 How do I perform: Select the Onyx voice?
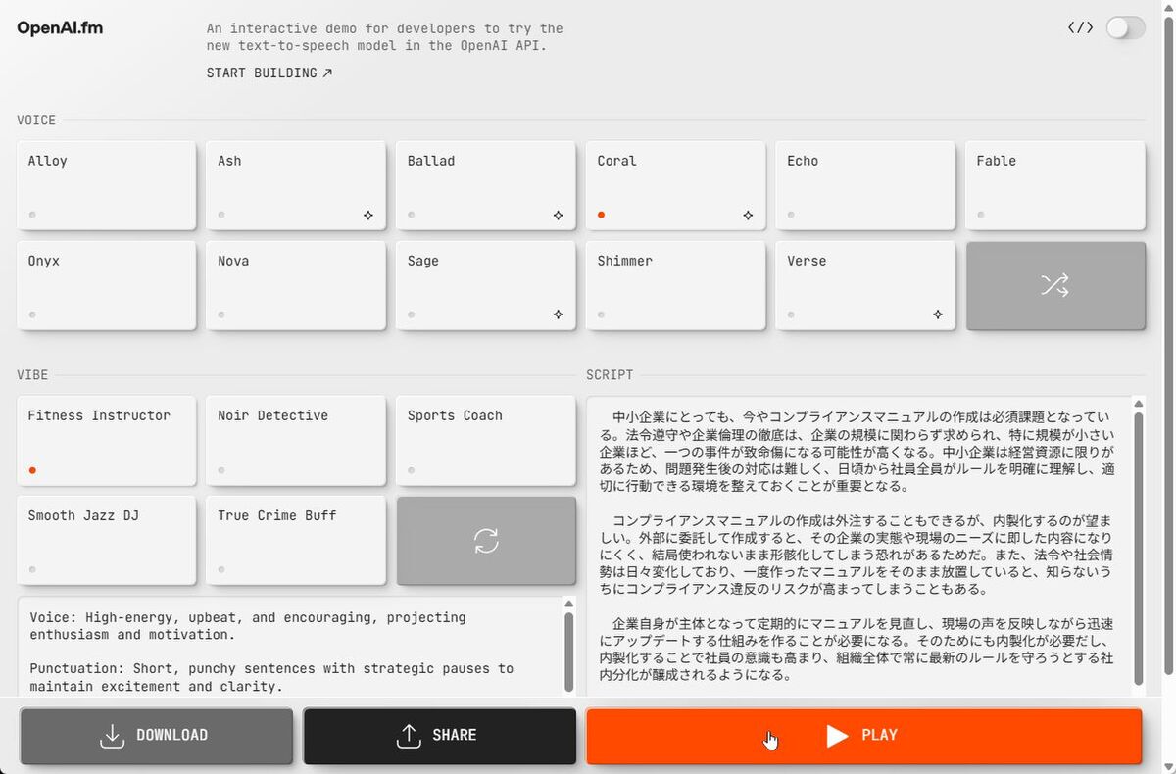pyautogui.click(x=107, y=285)
